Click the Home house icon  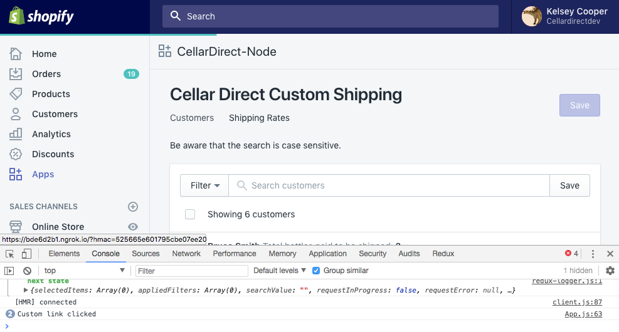coord(16,54)
